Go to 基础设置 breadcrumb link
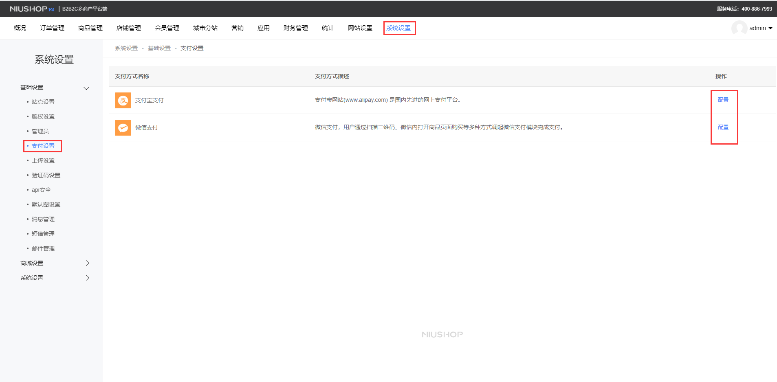777x382 pixels. click(x=159, y=48)
